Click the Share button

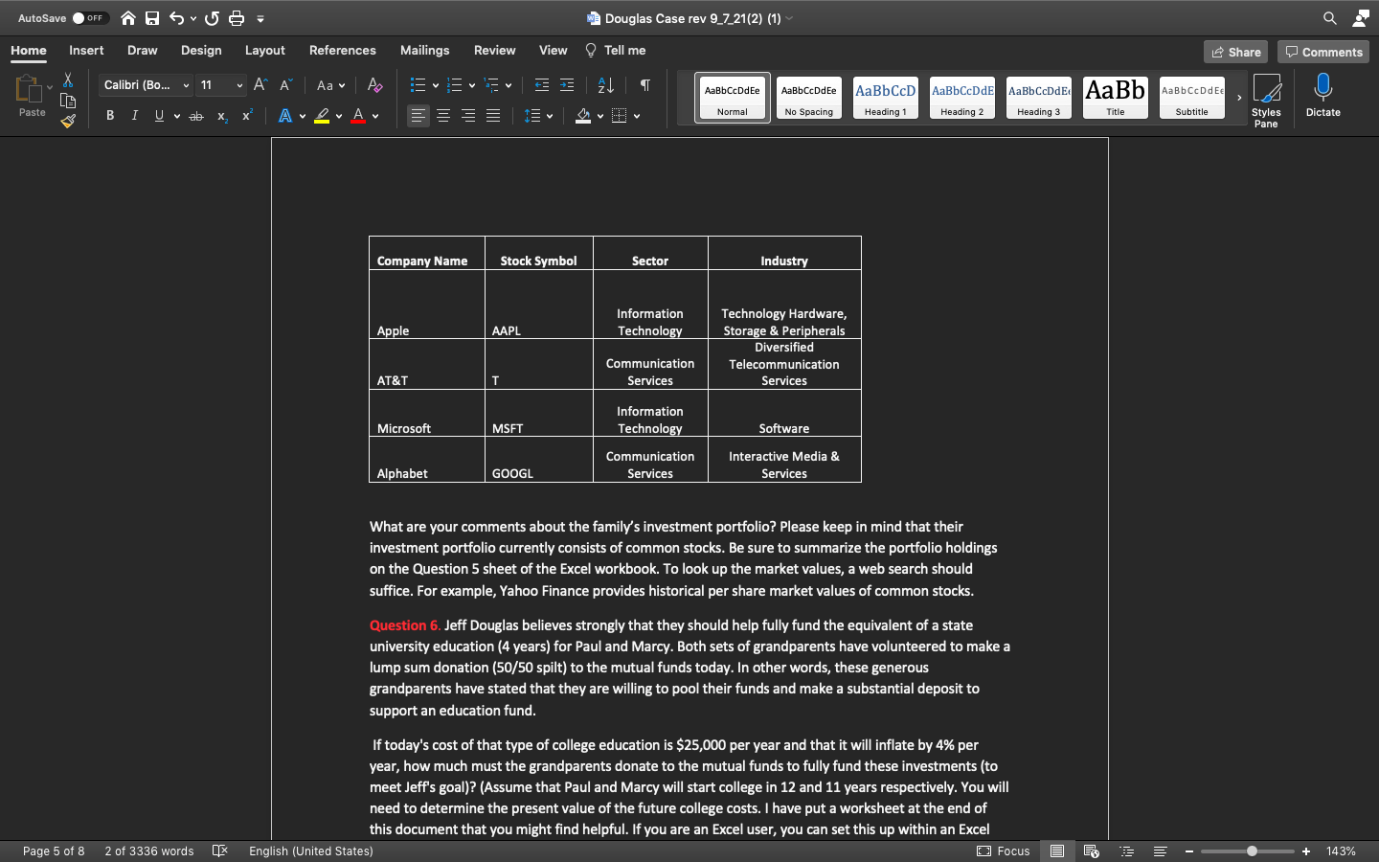pos(1234,51)
